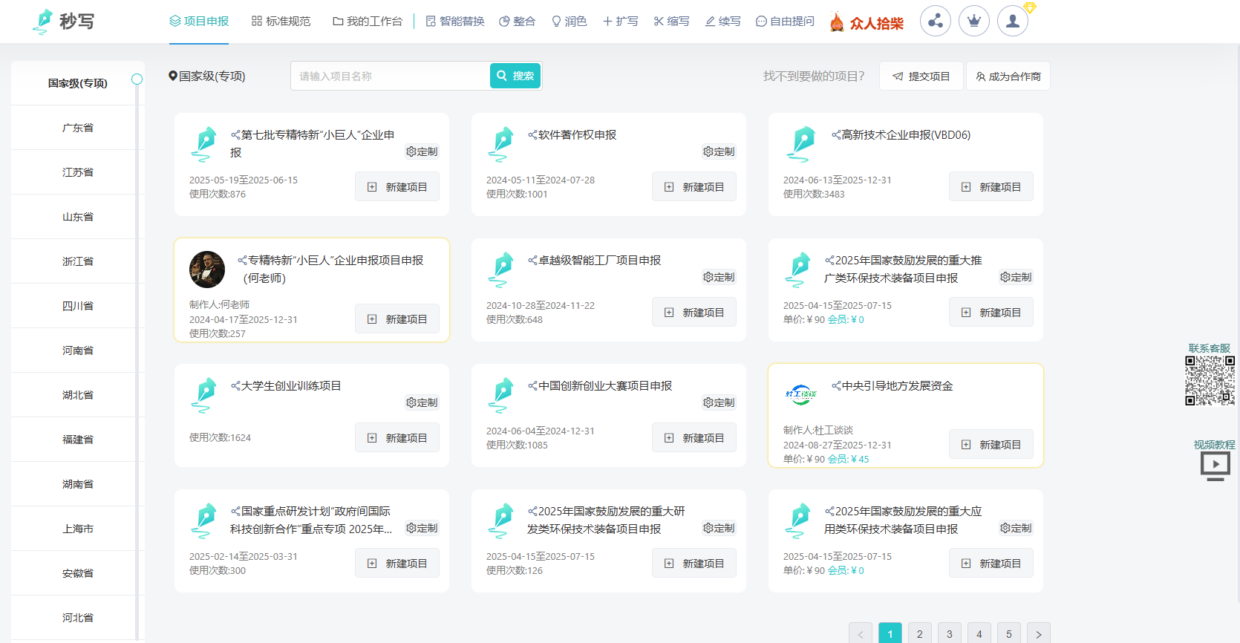The image size is (1240, 643).
Task: Go to page 3 in pagination
Action: pos(949,634)
